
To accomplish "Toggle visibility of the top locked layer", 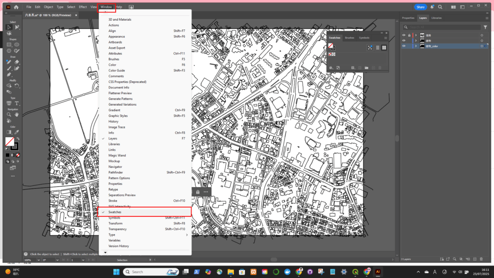I will point(404,35).
